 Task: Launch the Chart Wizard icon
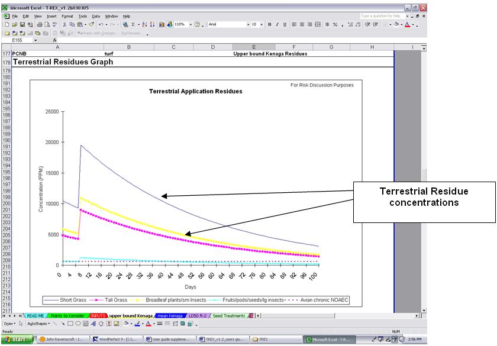tap(162, 24)
